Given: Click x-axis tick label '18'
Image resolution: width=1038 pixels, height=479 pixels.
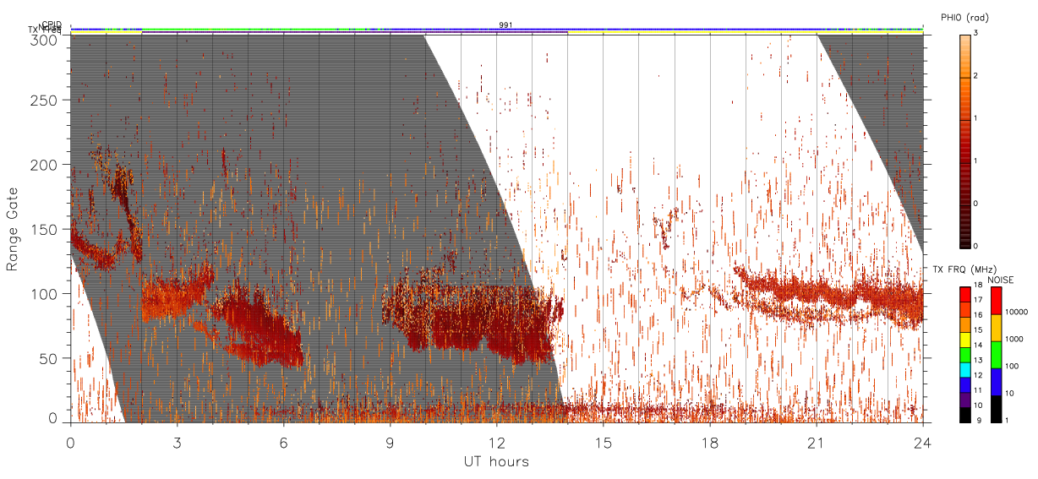Looking at the screenshot, I should click(710, 443).
